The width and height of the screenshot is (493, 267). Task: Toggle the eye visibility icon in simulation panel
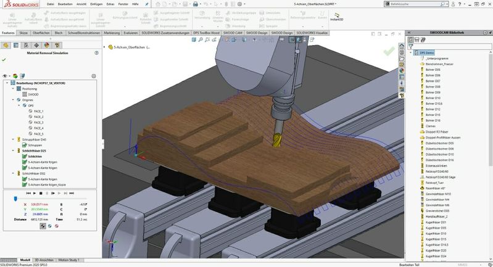(6, 75)
